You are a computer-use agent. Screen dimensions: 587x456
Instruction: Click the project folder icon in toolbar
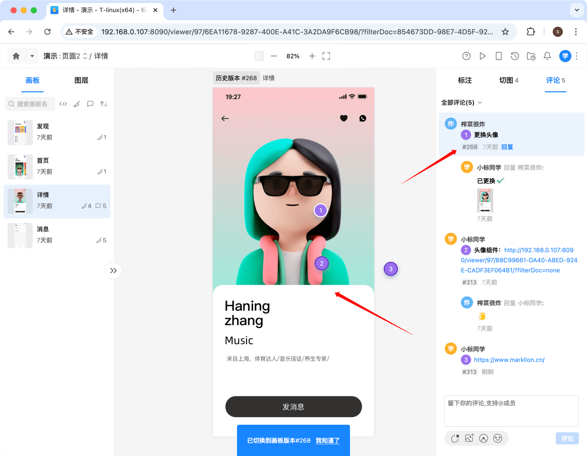tap(531, 56)
